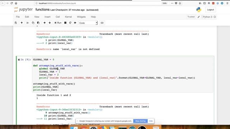Insert a cell below with plus icon

click(x=22, y=23)
